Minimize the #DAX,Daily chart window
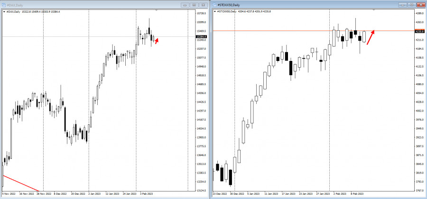The height and width of the screenshot is (199, 427). pos(184,5)
